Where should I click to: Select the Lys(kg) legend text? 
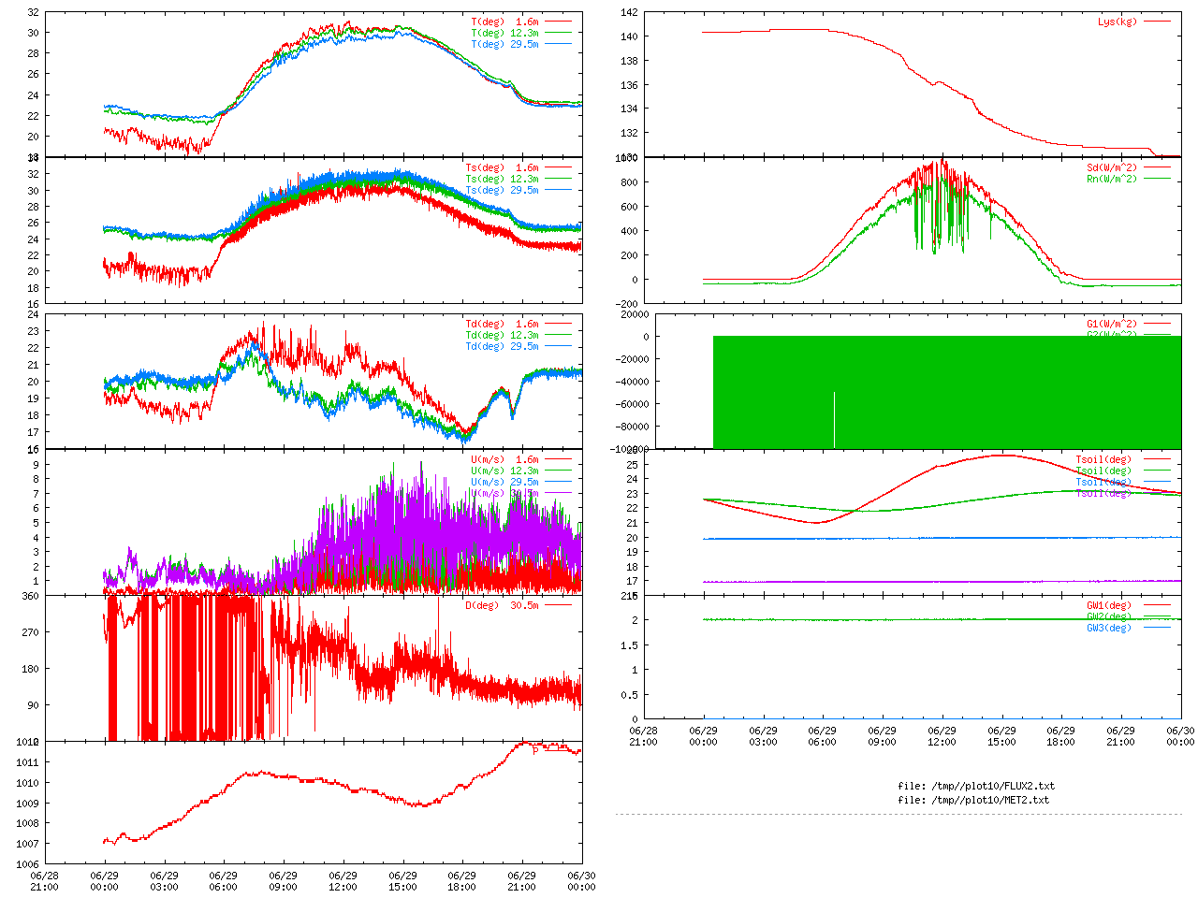pyautogui.click(x=1117, y=22)
